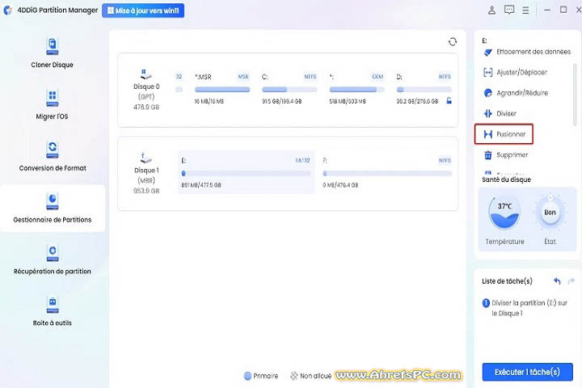Select the D: NTFS partition
The image size is (582, 388).
click(424, 89)
